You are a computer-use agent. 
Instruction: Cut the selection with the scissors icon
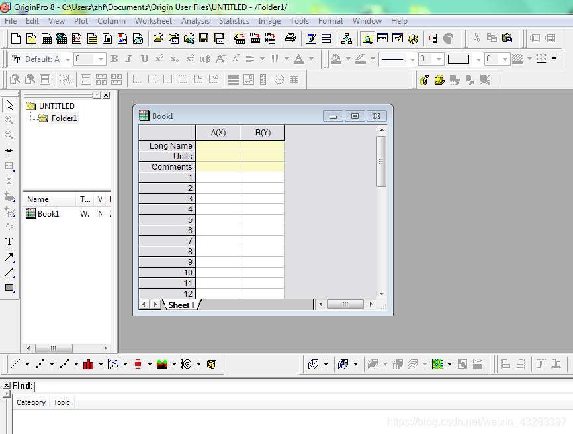476,38
